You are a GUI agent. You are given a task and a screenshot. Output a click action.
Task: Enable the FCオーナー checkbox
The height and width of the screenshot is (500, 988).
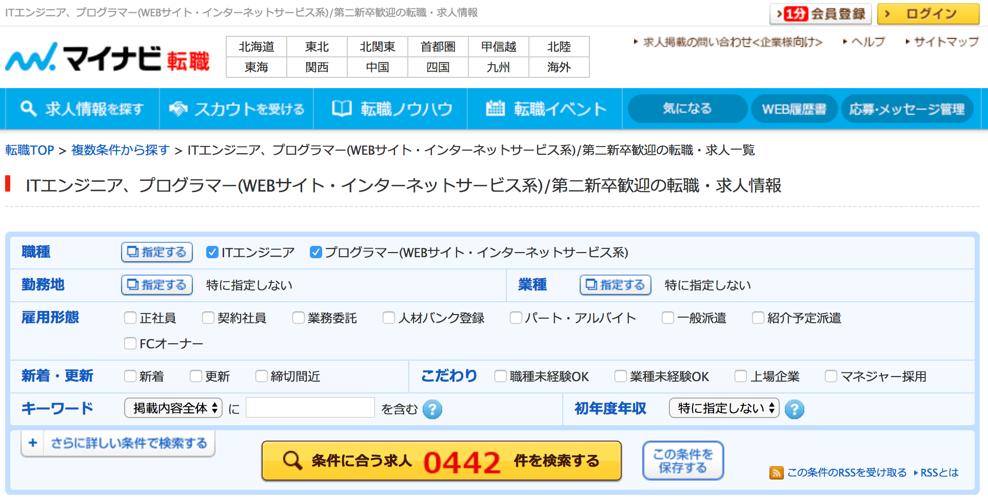(130, 343)
